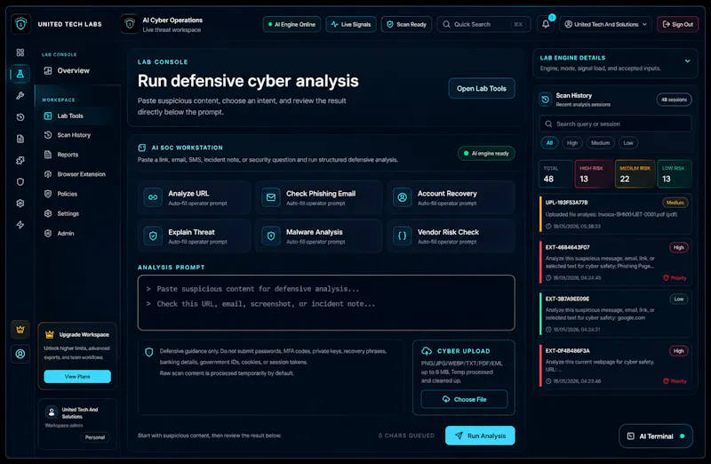
Task: Open the notifications bell
Action: [x=546, y=24]
